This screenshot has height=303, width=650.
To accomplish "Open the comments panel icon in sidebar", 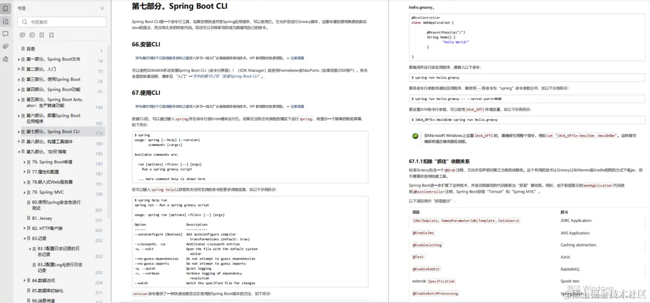I will coord(6,33).
